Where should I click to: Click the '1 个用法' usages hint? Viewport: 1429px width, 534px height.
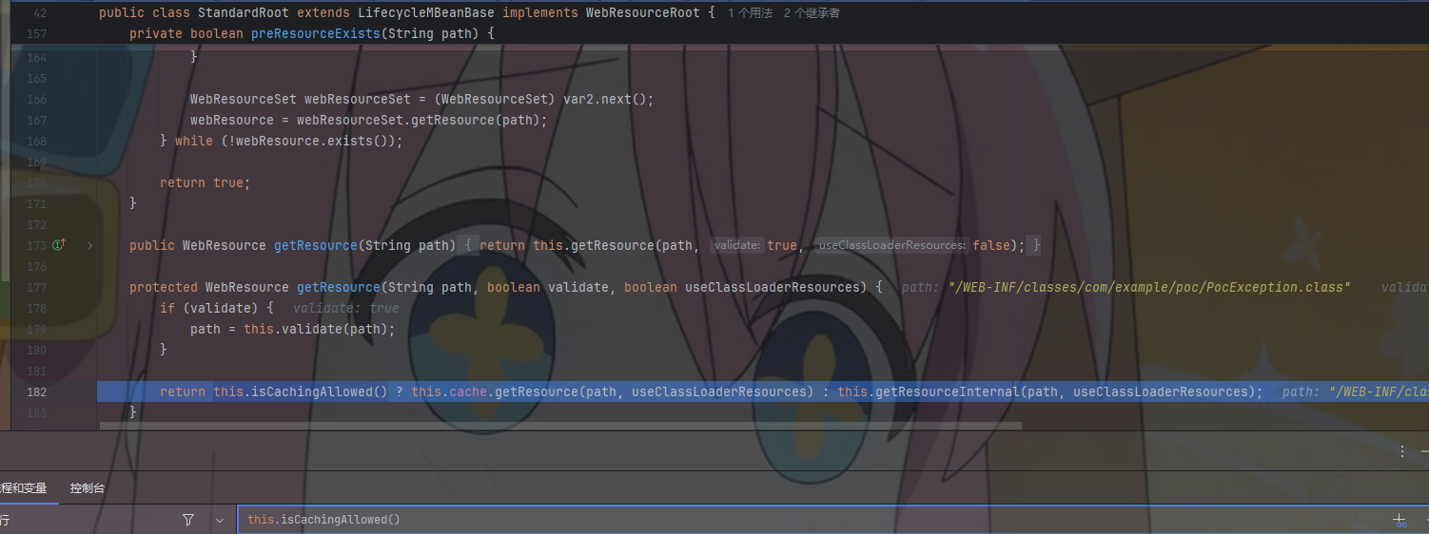[750, 13]
